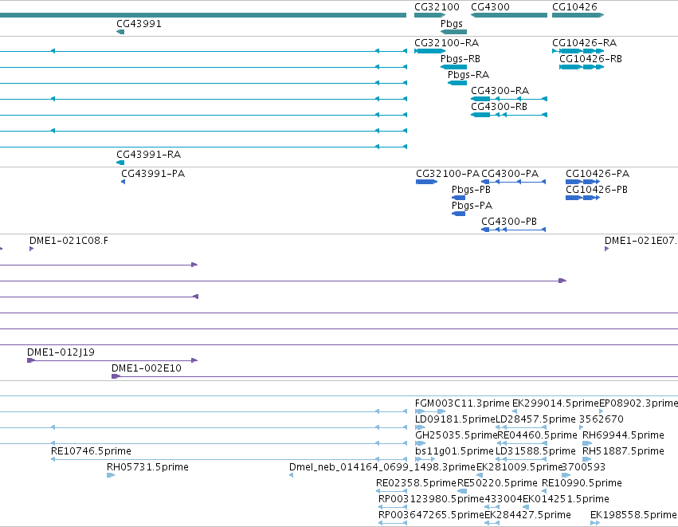Image resolution: width=678 pixels, height=527 pixels.
Task: Select bs11g01.5prime EST alignment
Action: coord(425,459)
